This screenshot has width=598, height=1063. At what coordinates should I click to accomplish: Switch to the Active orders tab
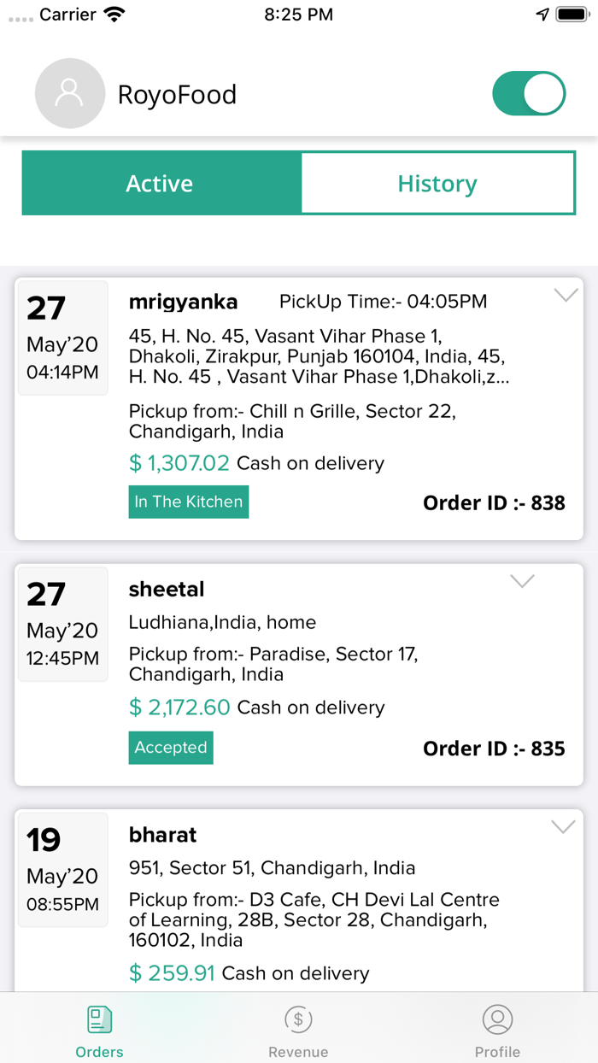(x=161, y=183)
